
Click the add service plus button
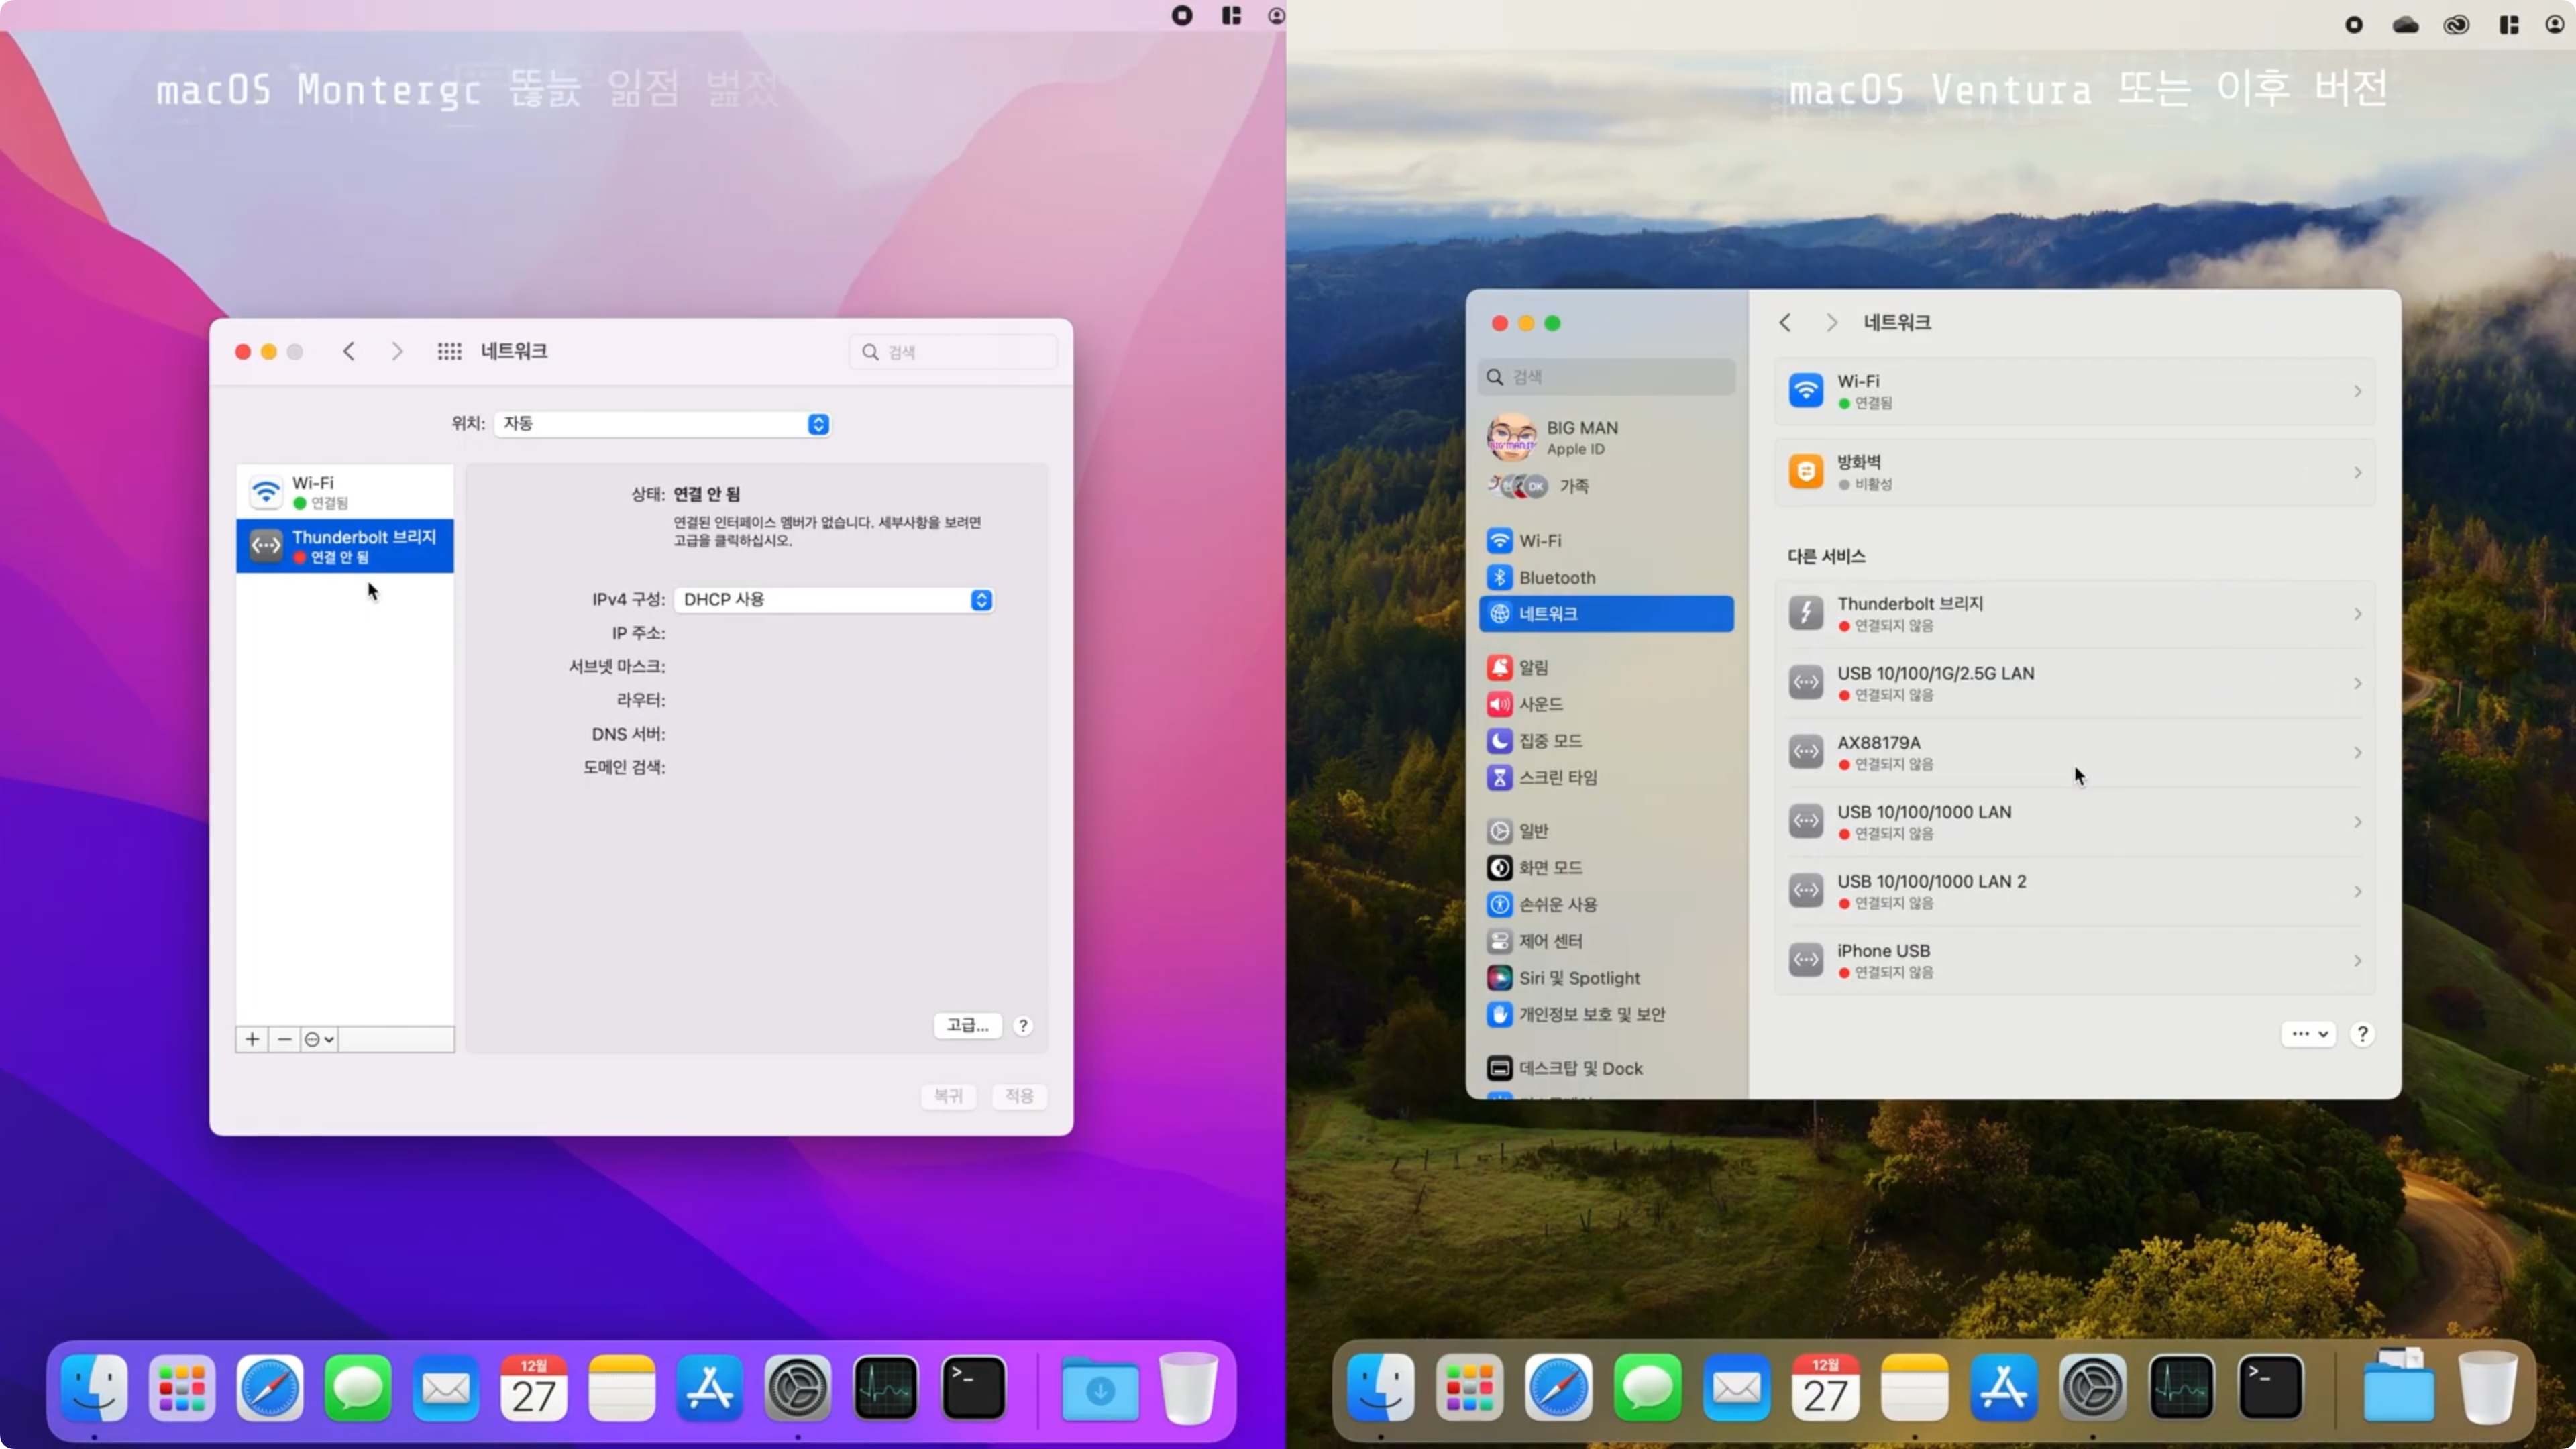pos(252,1039)
